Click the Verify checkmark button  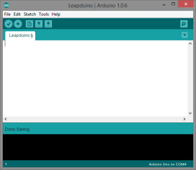[x=9, y=24]
